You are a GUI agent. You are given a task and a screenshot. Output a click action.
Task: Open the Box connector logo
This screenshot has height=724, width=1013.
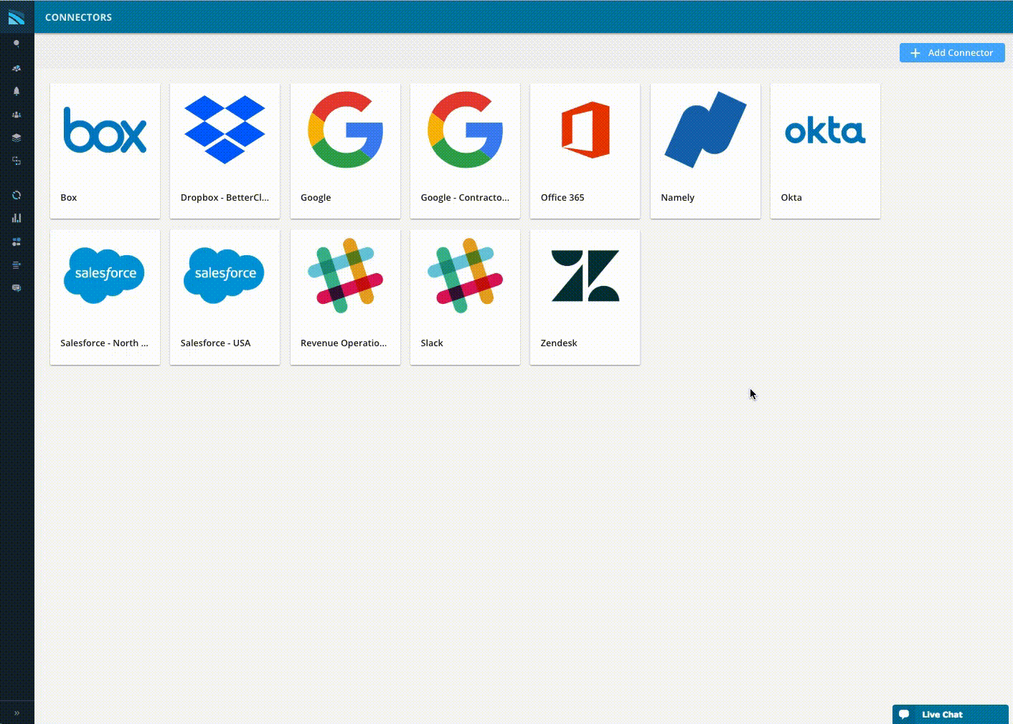click(x=105, y=130)
